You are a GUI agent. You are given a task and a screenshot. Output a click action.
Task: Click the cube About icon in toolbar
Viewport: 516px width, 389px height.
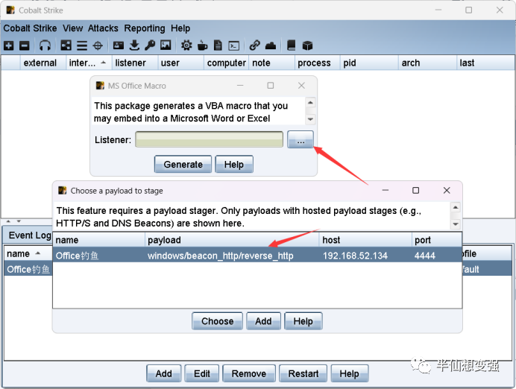click(x=307, y=45)
